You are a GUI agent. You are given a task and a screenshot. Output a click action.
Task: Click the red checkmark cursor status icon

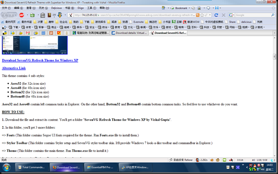pyautogui.click(x=231, y=160)
